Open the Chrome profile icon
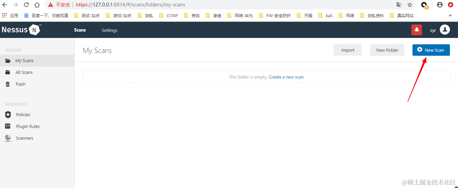Viewport: 458px width, 188px height. (440, 5)
